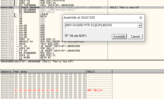Select hex byte 21 in the dump
This screenshot has width=164, height=99.
[x=57, y=90]
